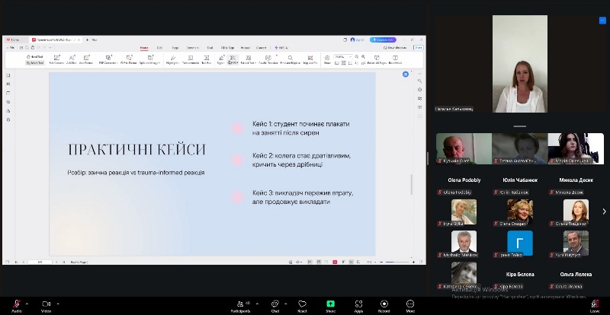The width and height of the screenshot is (610, 315).
Task: Open the More options icon
Action: [x=410, y=304]
